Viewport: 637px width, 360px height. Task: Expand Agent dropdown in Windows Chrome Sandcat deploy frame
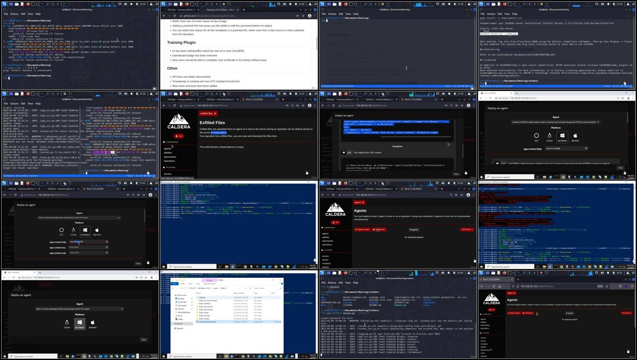click(556, 122)
